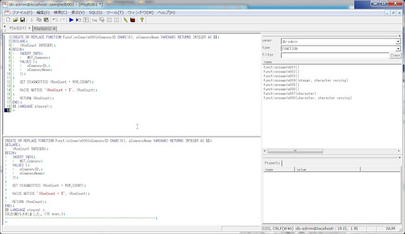Undo the last edit

pyautogui.click(x=55, y=20)
